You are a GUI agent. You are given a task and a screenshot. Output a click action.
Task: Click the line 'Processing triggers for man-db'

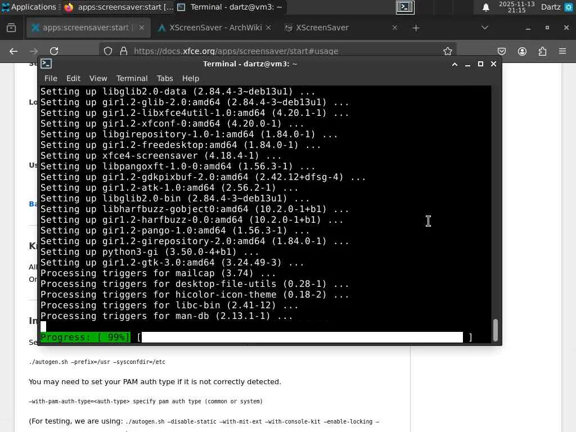coord(166,316)
